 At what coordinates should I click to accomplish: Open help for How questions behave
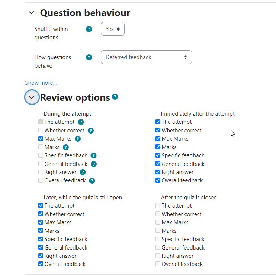click(x=89, y=57)
